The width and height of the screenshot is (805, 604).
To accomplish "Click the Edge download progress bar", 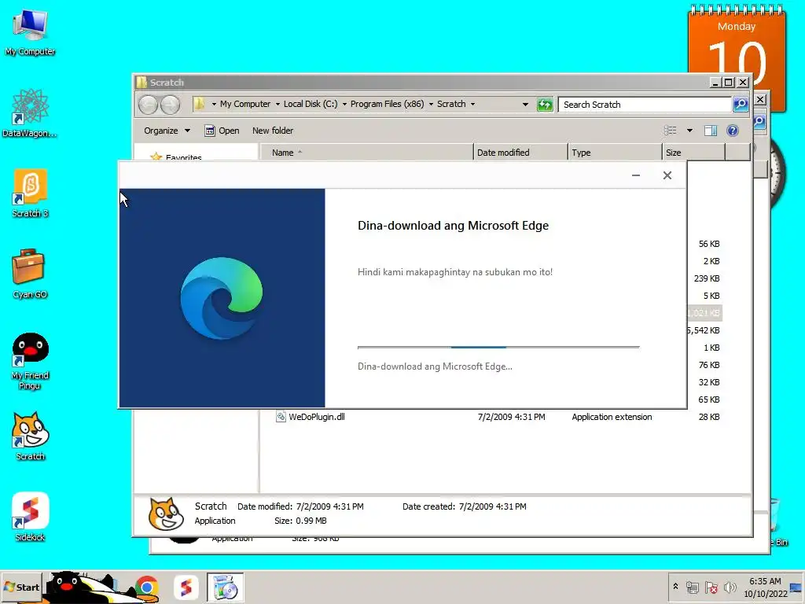I will coord(498,347).
